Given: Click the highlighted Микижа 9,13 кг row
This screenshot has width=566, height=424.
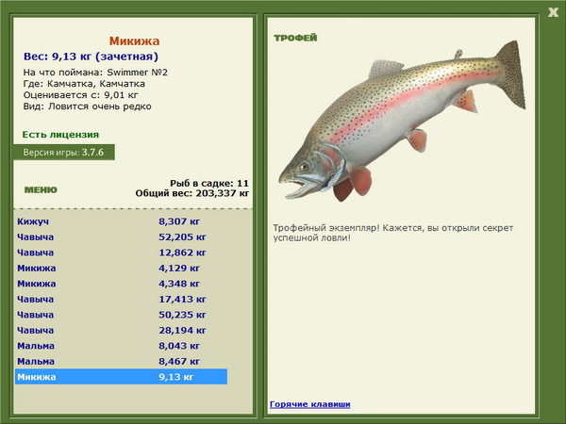Looking at the screenshot, I should (121, 376).
